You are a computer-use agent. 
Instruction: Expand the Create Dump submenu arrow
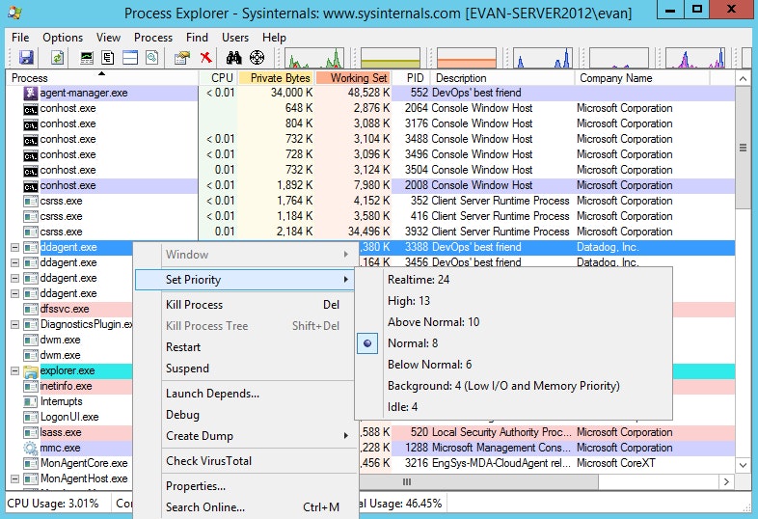pyautogui.click(x=346, y=436)
